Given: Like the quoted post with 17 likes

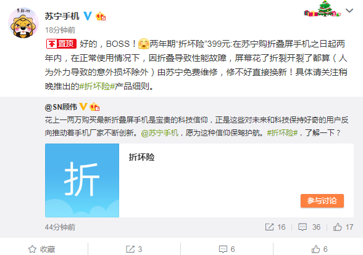Looking at the screenshot, I should tap(343, 227).
